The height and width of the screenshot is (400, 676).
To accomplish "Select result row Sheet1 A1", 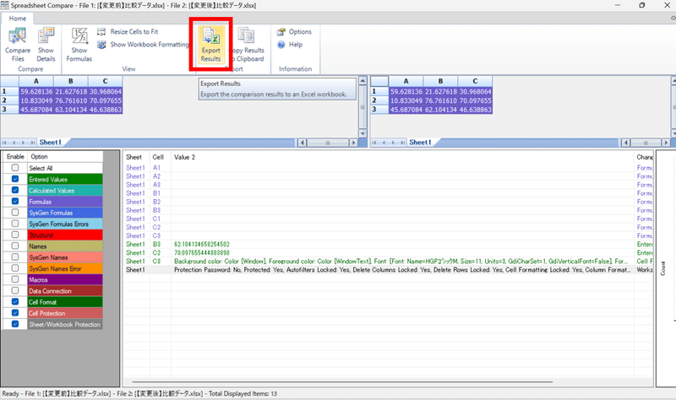I will (388, 168).
